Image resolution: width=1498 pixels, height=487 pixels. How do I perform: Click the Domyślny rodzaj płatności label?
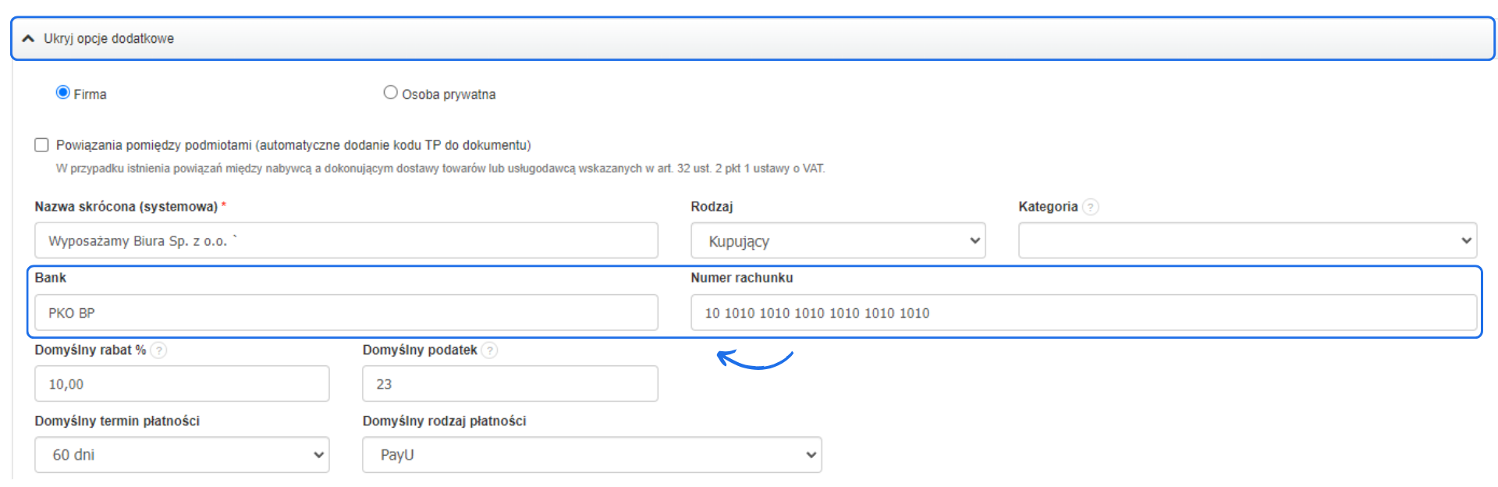(444, 421)
